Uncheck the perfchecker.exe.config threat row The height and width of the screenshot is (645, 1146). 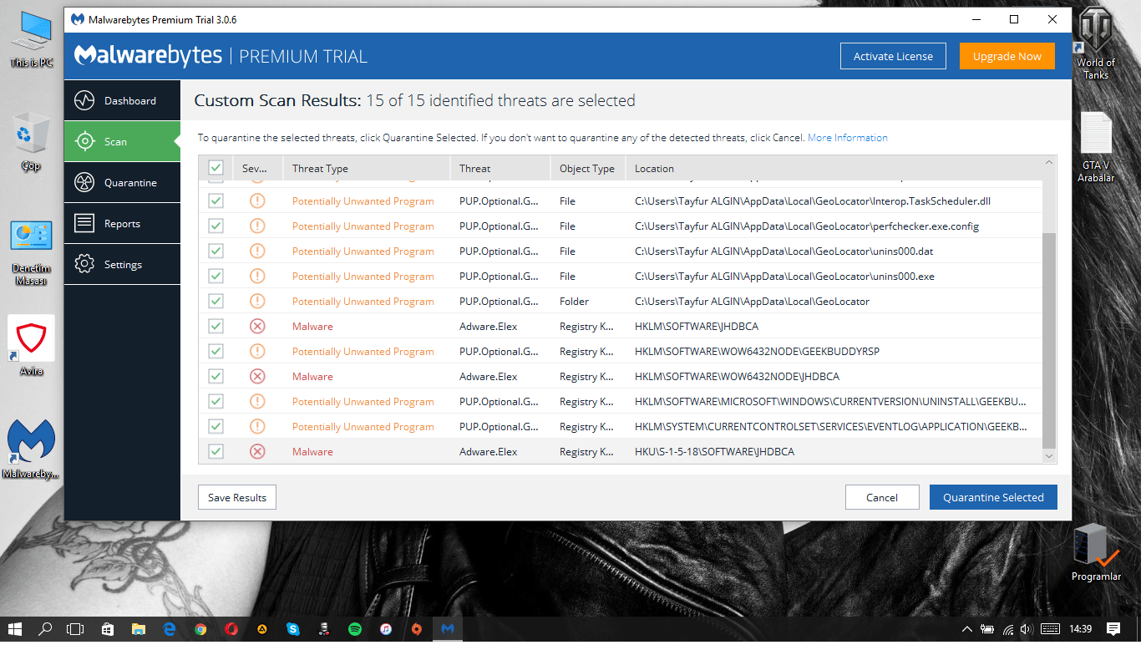click(x=216, y=226)
